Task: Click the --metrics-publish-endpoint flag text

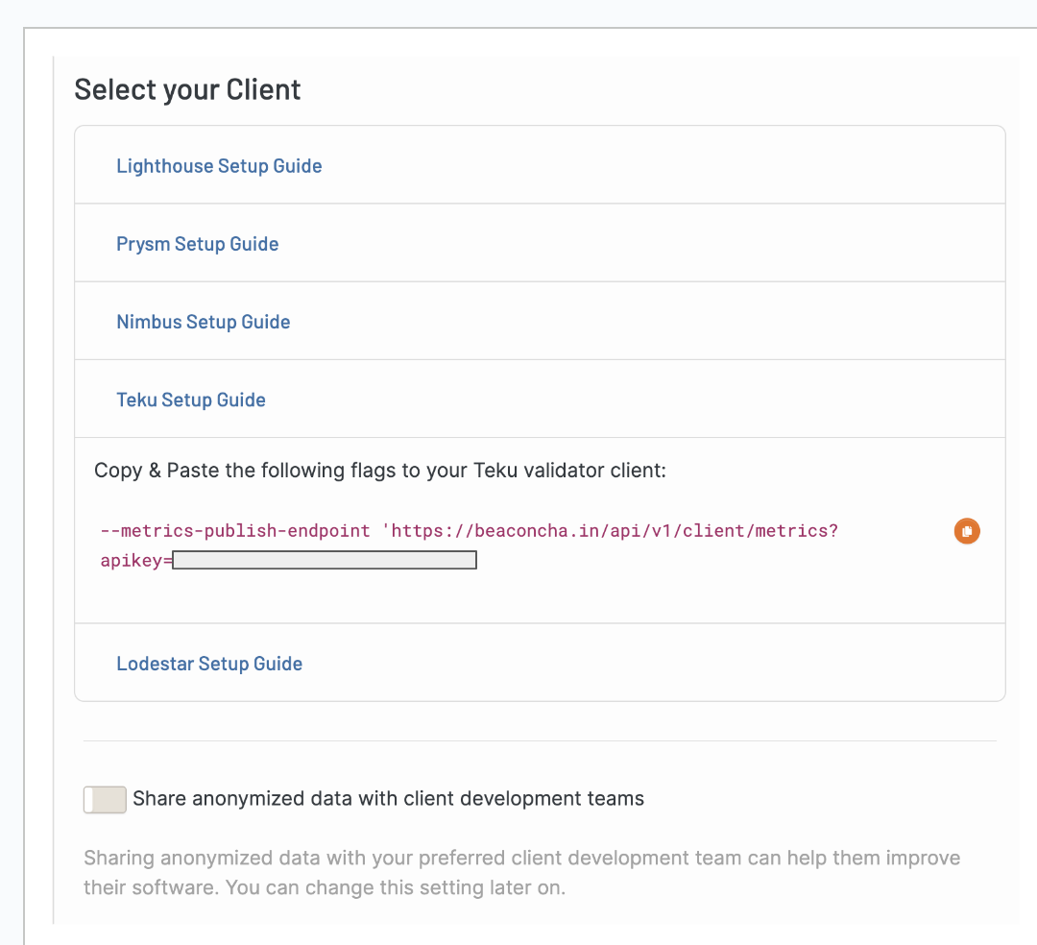Action: point(235,531)
